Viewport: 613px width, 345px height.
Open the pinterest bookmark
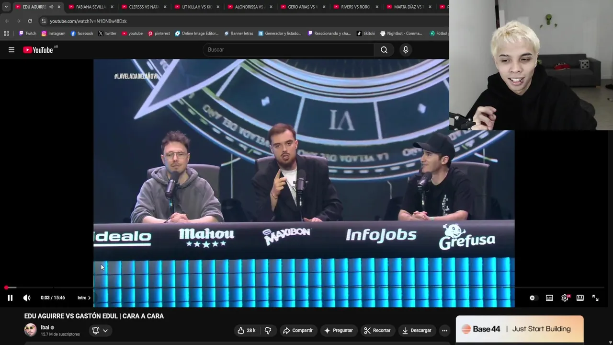coord(159,34)
